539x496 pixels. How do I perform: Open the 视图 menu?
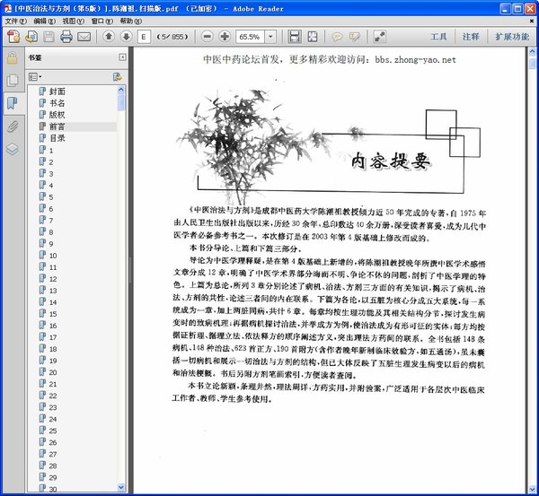click(74, 21)
